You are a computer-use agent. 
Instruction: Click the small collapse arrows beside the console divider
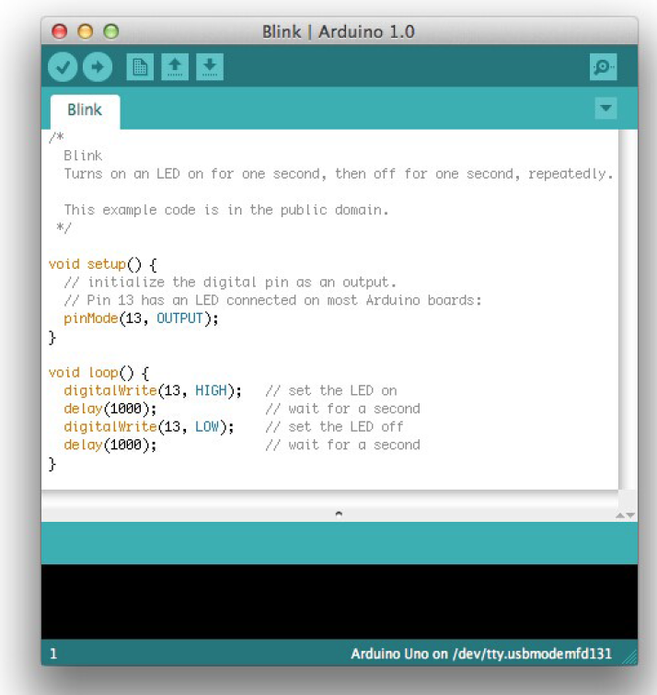[625, 515]
